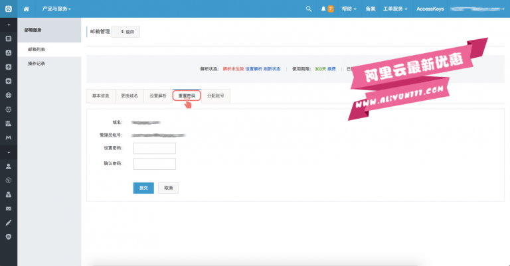510x266 pixels.
Task: Click the blue 提交 button
Action: coord(143,188)
